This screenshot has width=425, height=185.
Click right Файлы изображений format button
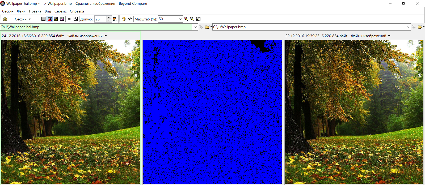[x=371, y=36]
